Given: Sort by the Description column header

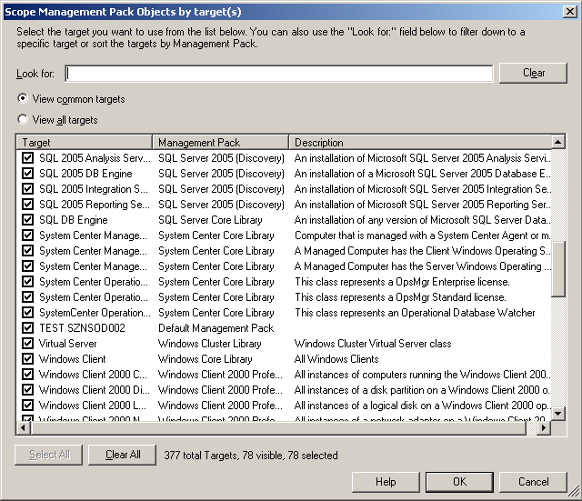Looking at the screenshot, I should (420, 142).
